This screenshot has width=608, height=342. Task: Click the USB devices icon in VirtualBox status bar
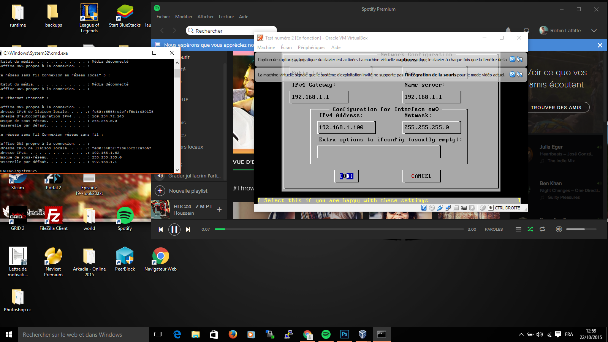point(440,208)
